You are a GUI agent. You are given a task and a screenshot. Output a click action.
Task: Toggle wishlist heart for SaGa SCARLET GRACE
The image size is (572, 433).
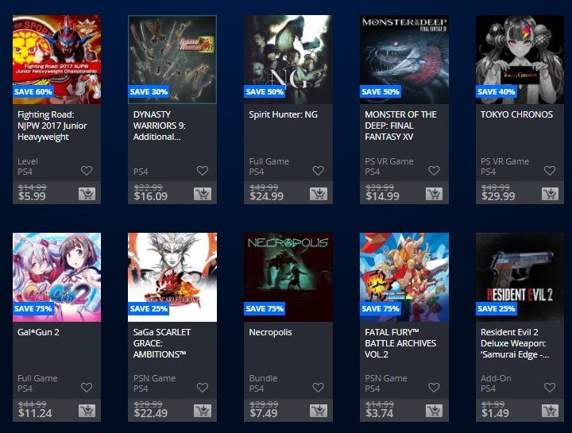coord(203,388)
